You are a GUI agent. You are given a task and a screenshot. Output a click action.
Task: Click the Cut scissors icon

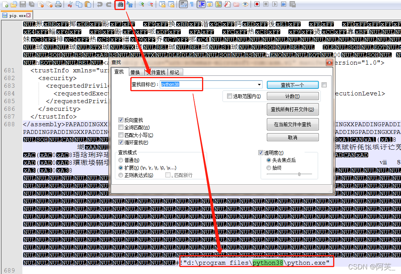pos(70,4)
